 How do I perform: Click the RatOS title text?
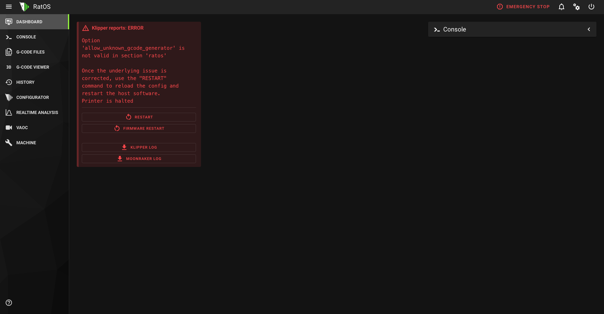click(42, 7)
